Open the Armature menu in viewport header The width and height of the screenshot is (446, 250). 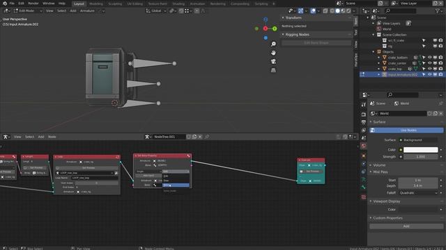pos(87,11)
